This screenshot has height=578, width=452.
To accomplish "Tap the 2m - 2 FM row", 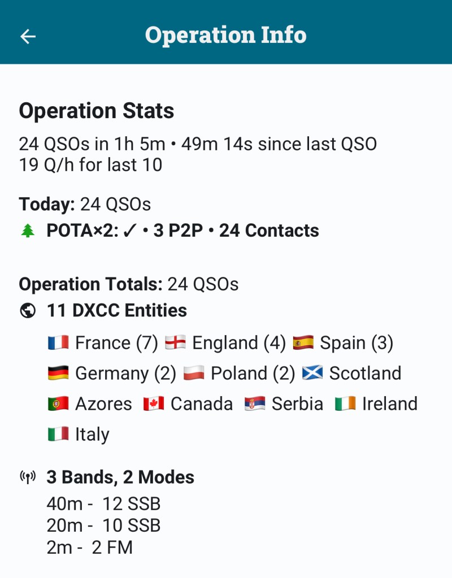I will (x=90, y=547).
